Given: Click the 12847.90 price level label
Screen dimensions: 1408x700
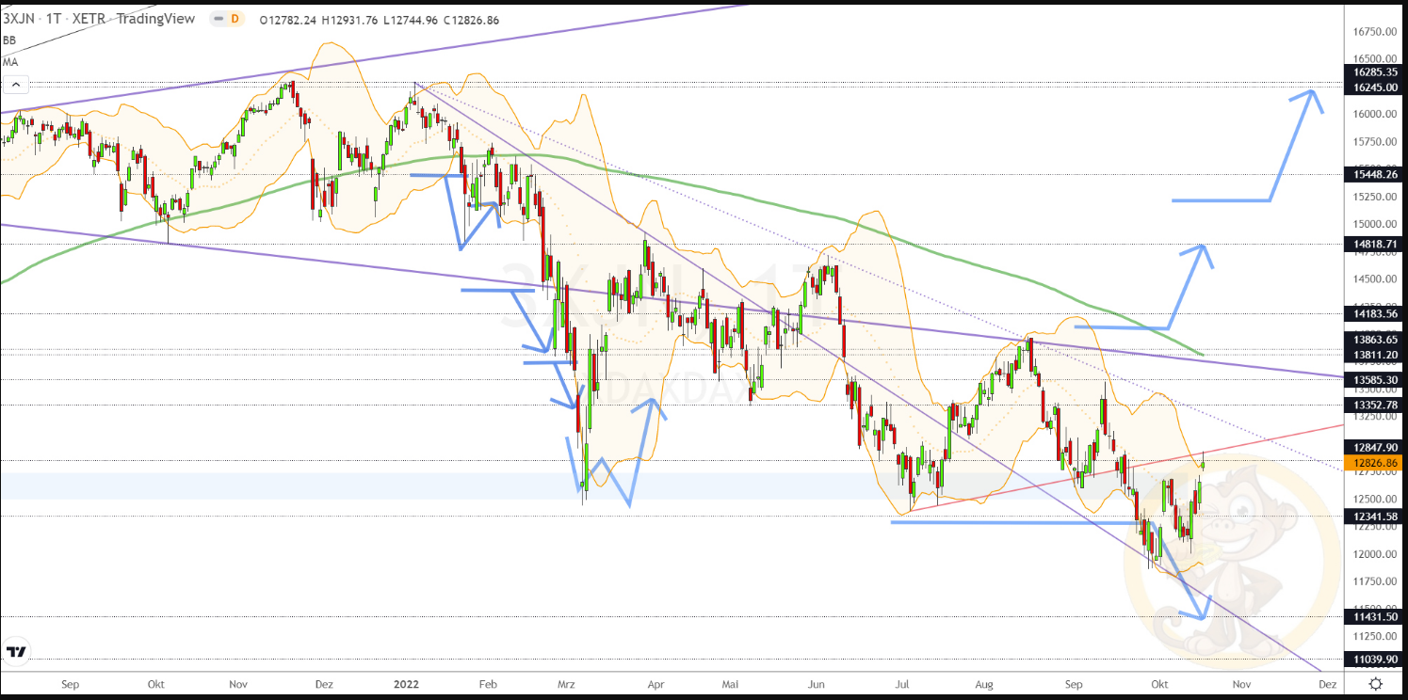Looking at the screenshot, I should 1375,448.
